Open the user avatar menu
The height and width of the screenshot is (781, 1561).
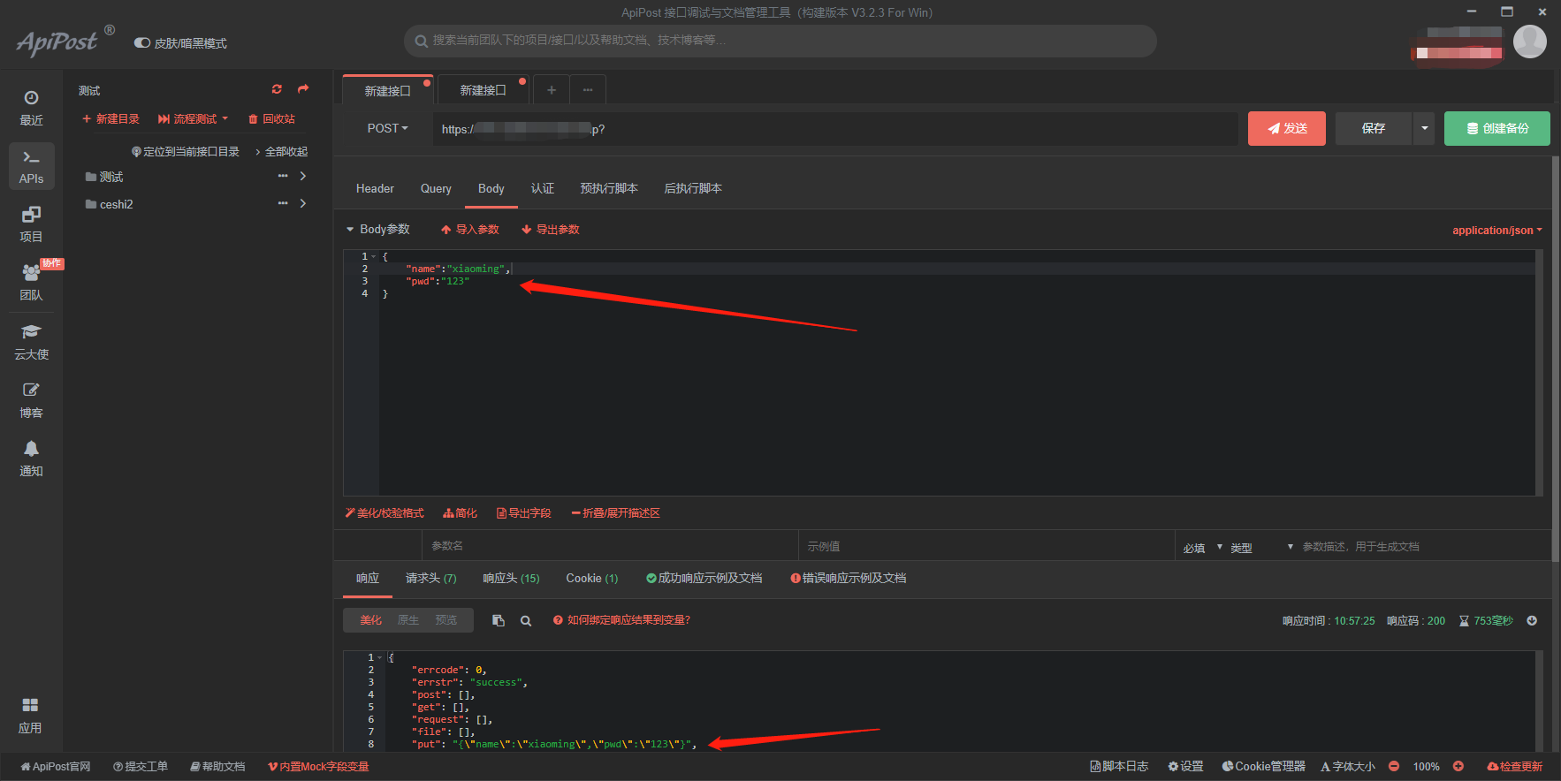[x=1529, y=41]
